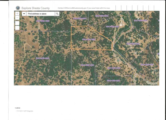Zoom in with the plus button
The width and height of the screenshot is (166, 120).
pyautogui.click(x=17, y=13)
